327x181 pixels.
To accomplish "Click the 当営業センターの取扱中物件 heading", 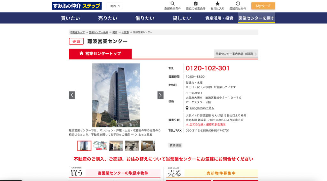I will (123, 173).
